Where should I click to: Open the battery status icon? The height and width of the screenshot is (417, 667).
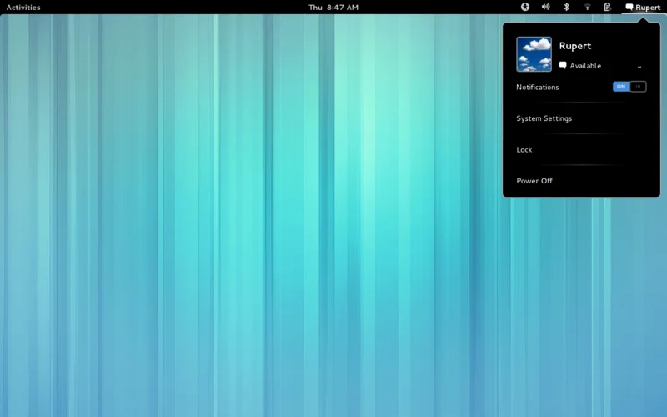pos(608,7)
